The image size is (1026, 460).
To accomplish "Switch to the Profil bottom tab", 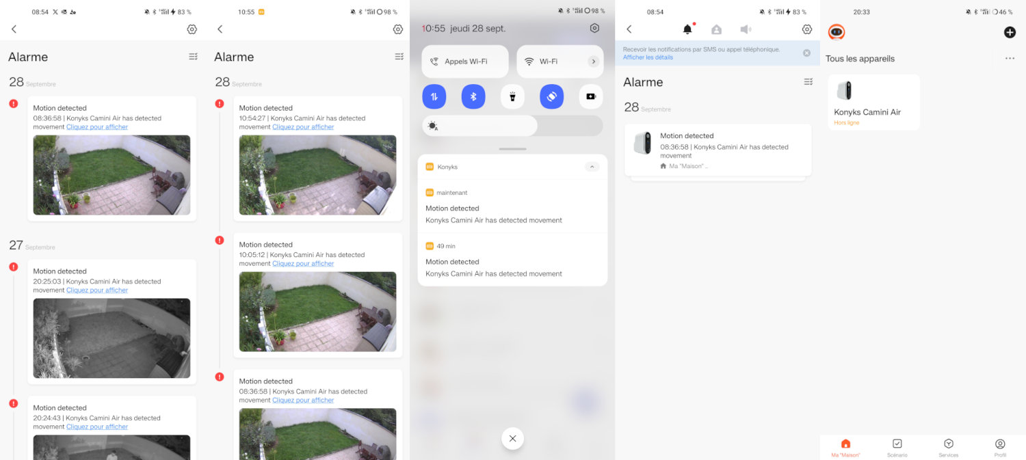I will pos(1000,448).
